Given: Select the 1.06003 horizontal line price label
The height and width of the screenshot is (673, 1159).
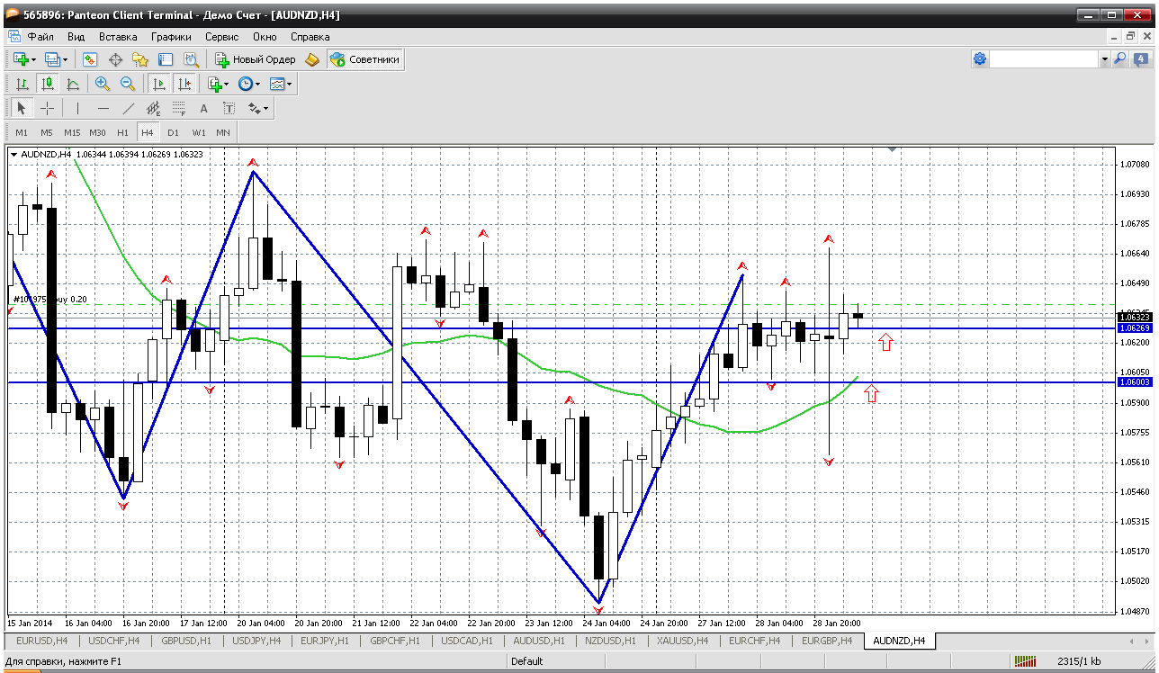Looking at the screenshot, I should coord(1134,382).
